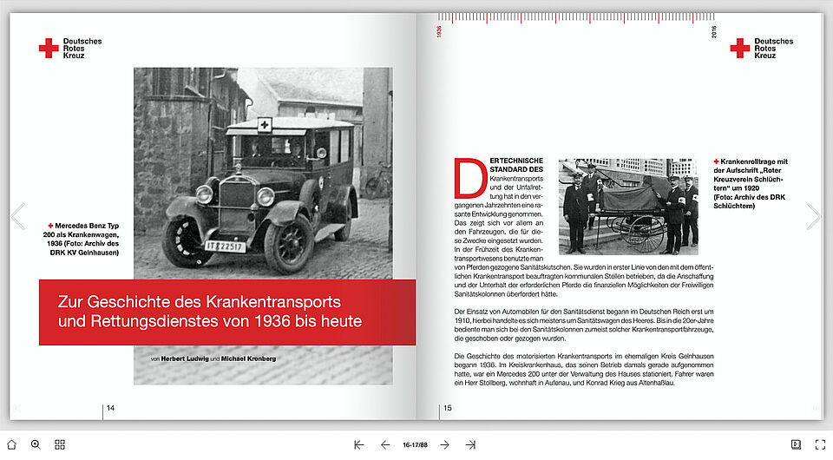This screenshot has height=460, width=833.
Task: Go to the home page via house icon
Action: 11,444
